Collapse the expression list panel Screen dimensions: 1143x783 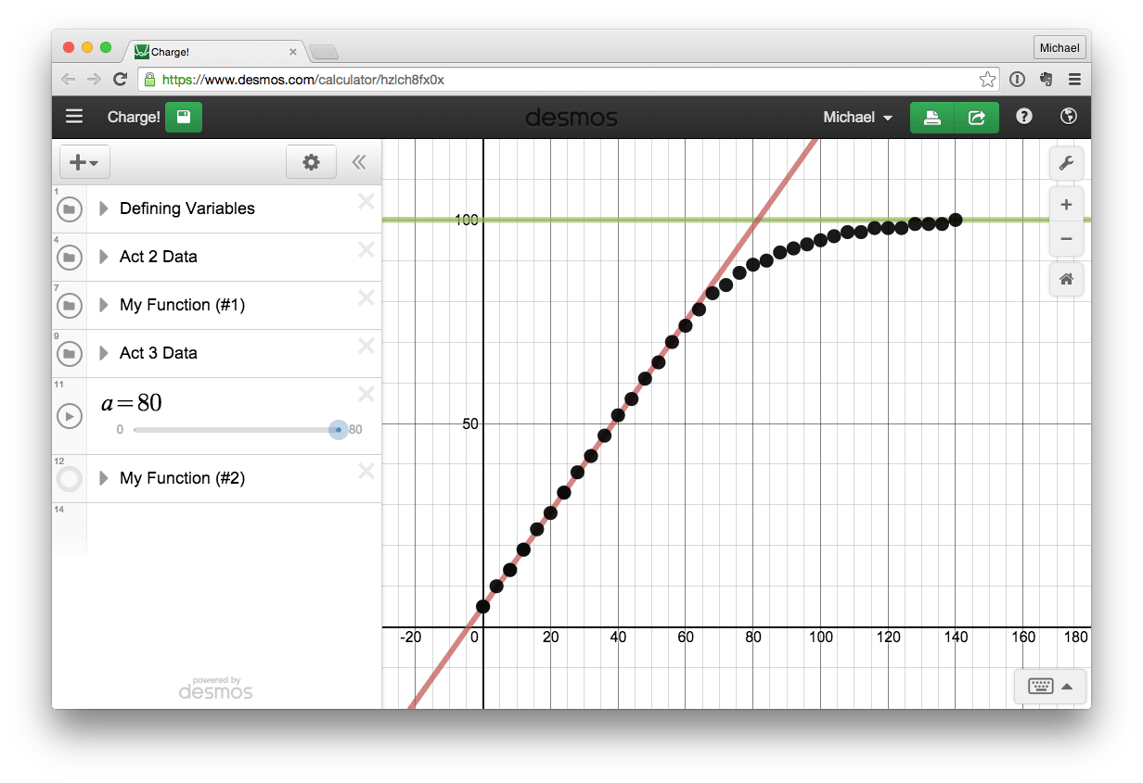coord(359,162)
